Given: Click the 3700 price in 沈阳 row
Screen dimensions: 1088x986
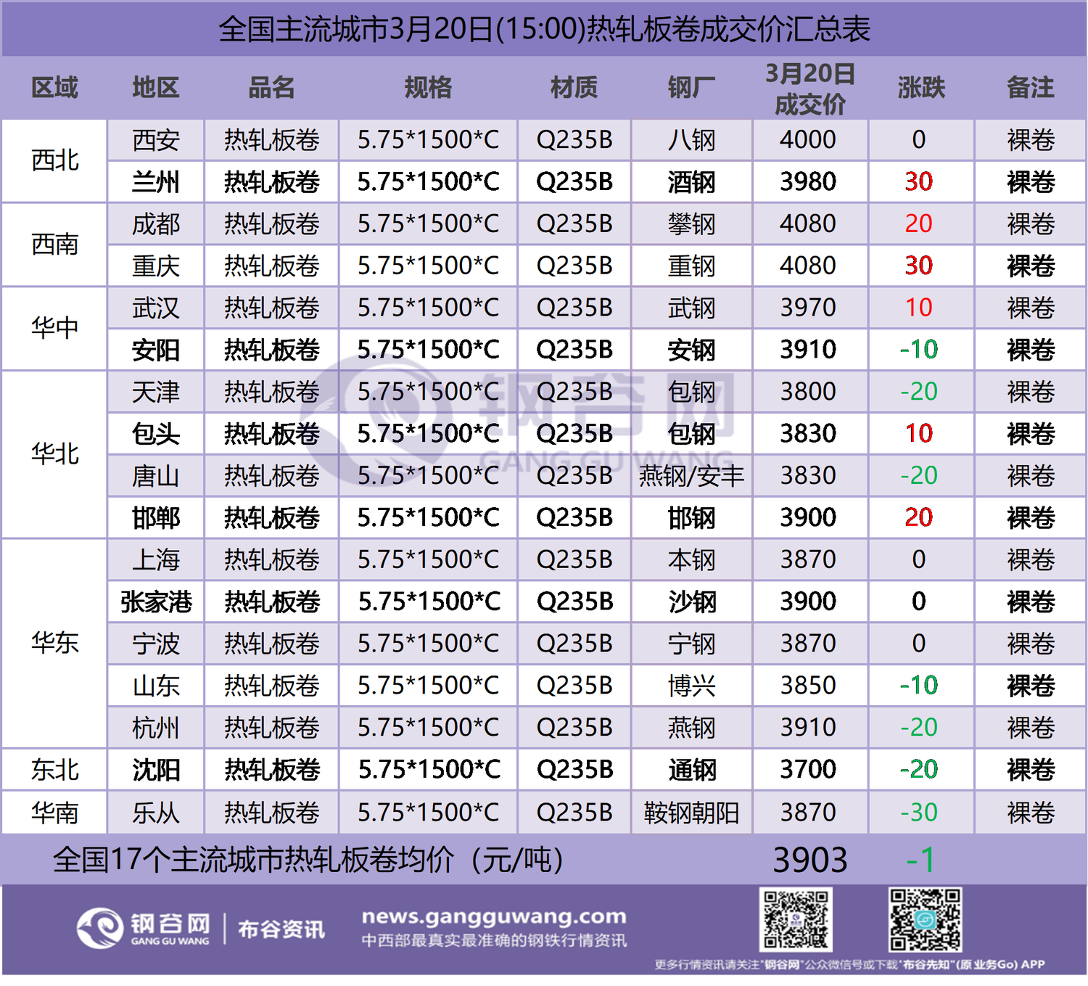Looking at the screenshot, I should 809,770.
